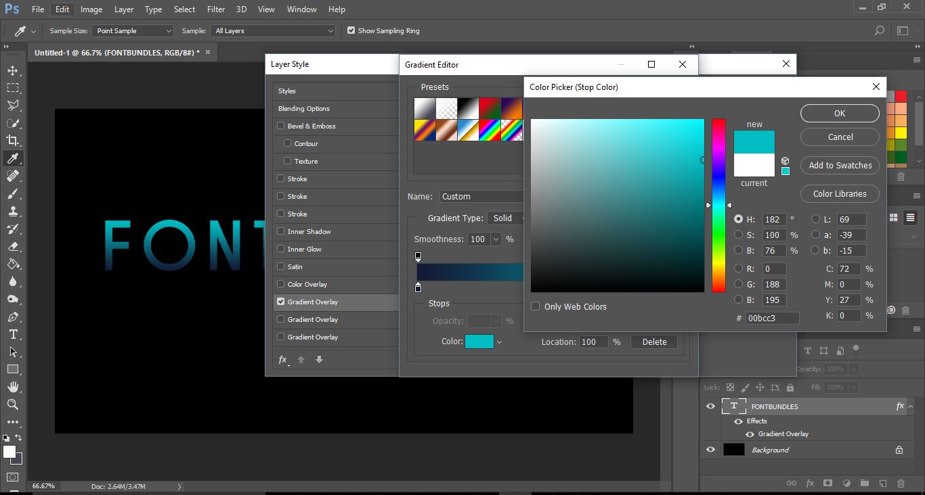Uncheck the Show Sampling Ring checkbox
Screen dimensions: 925x495
(x=351, y=30)
